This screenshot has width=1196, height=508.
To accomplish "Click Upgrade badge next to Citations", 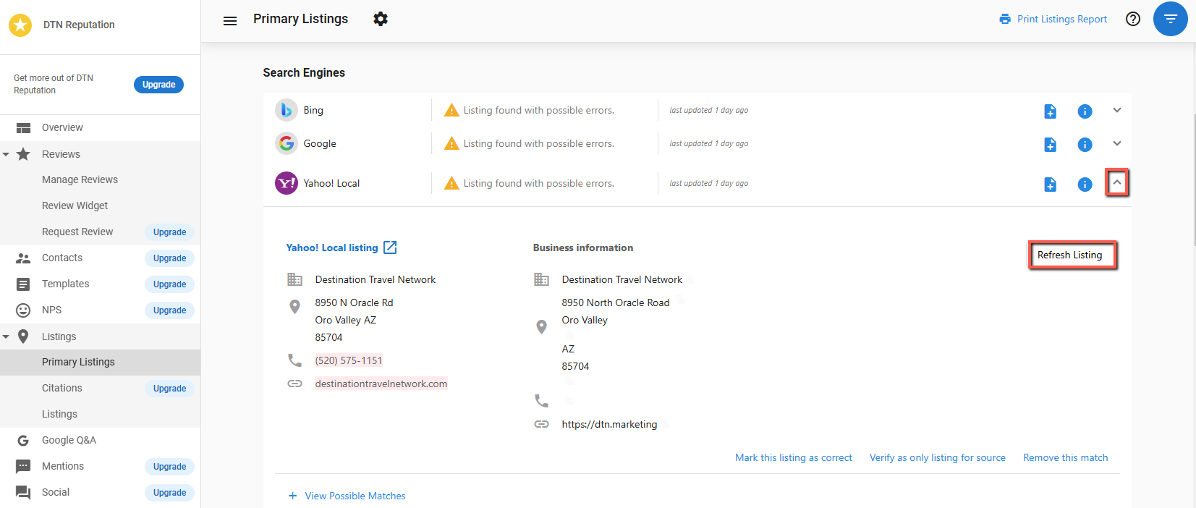I will [x=170, y=389].
